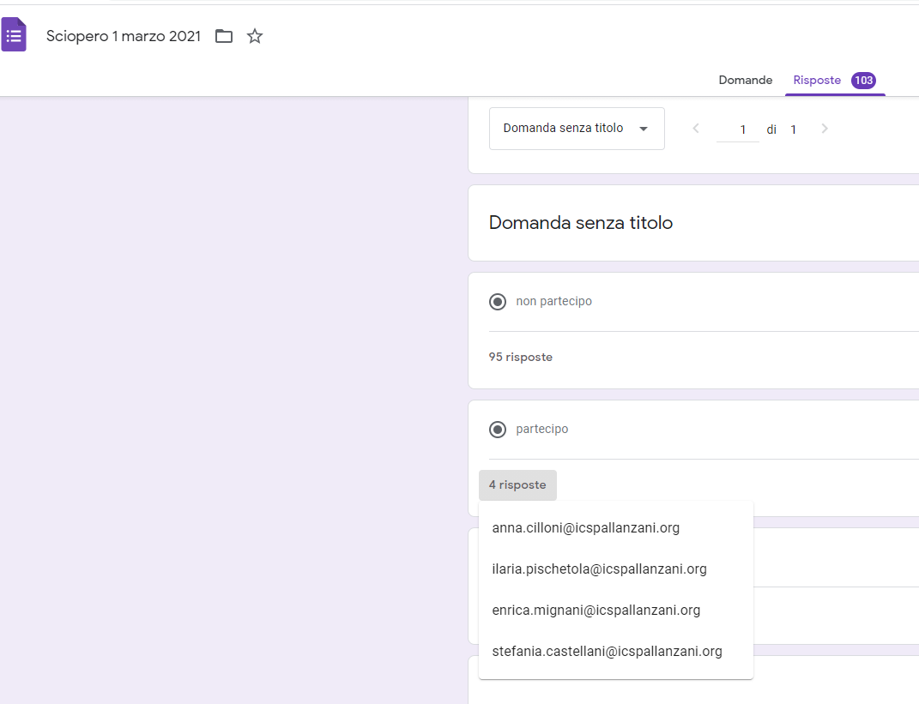Click ilaria.pischetola@icspallanzani.org in the list
The width and height of the screenshot is (919, 704).
pyautogui.click(x=599, y=569)
